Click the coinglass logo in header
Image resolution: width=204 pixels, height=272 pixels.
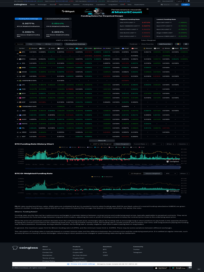pos(20,5)
